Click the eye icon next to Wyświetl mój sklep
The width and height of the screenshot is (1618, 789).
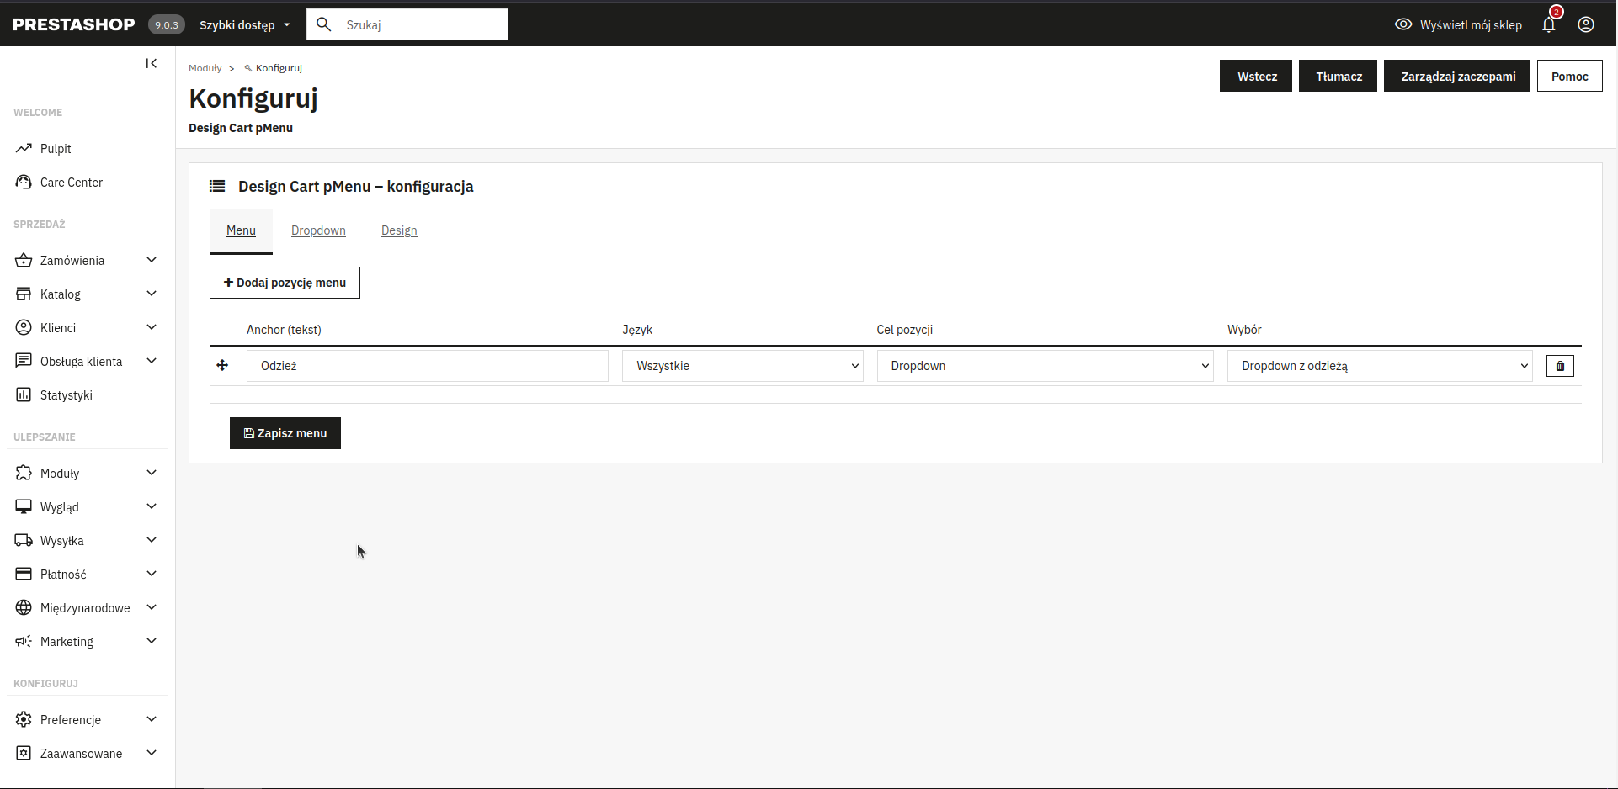point(1403,24)
